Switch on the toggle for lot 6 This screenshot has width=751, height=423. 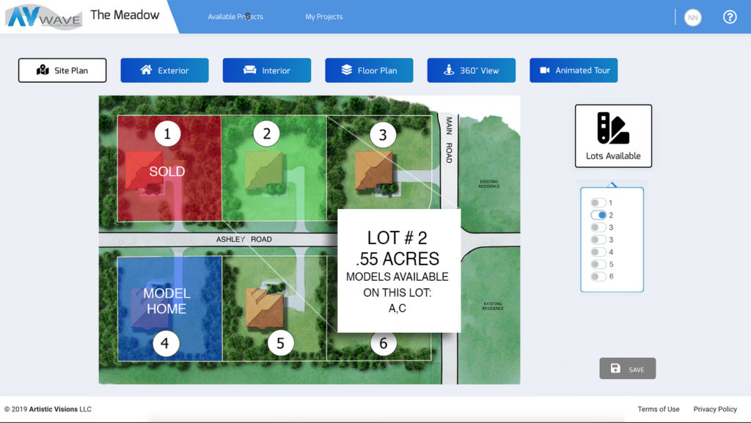coord(598,276)
